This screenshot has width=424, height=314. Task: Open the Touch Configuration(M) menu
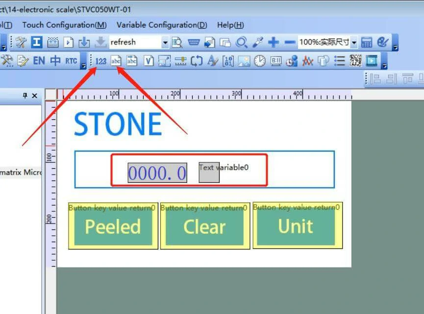pyautogui.click(x=64, y=25)
